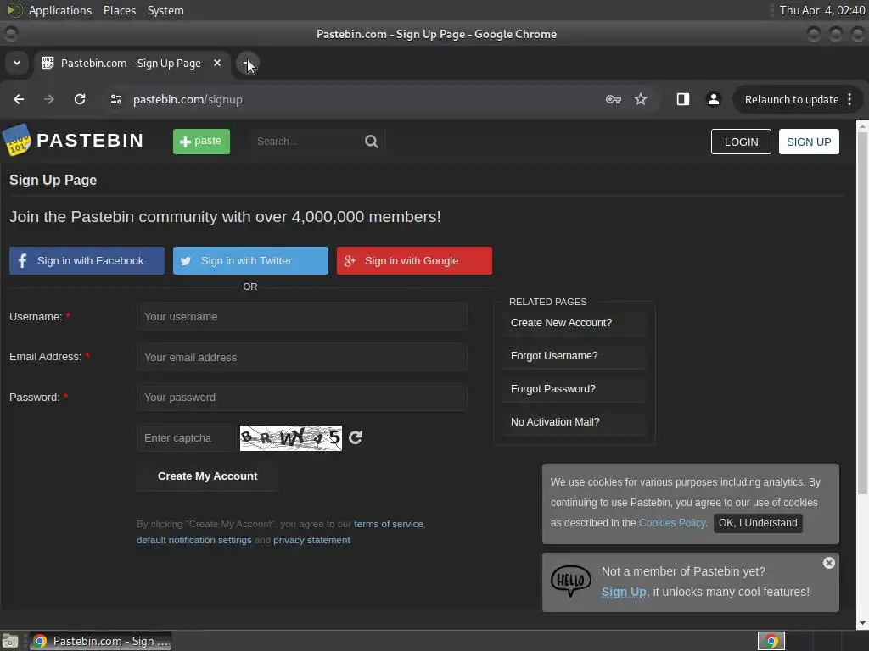Open Forgot Username? related page
Viewport: 869px width, 651px height.
pyautogui.click(x=575, y=356)
